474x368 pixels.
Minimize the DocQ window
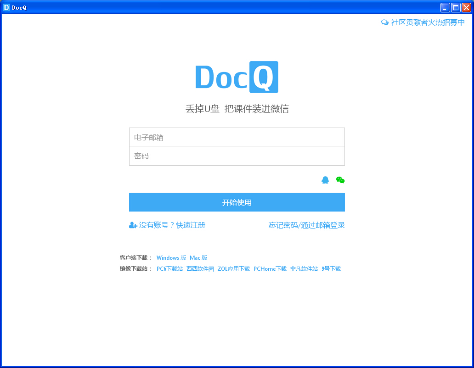(x=445, y=7)
